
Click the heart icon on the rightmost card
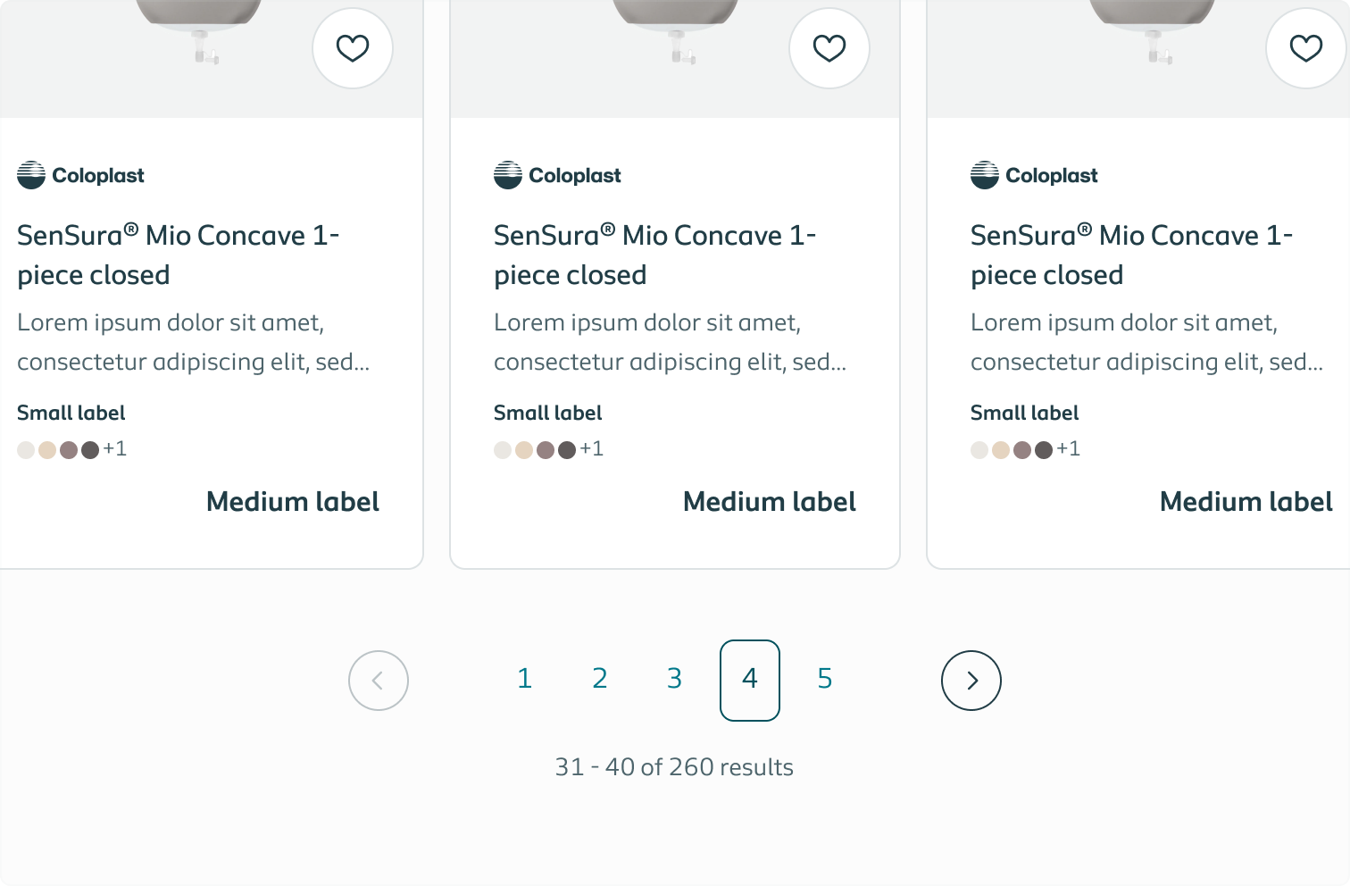[x=1305, y=48]
